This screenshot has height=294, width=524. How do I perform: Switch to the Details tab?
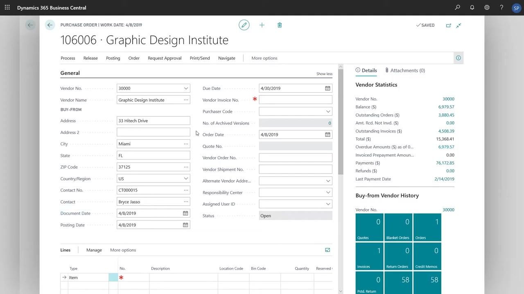point(366,70)
